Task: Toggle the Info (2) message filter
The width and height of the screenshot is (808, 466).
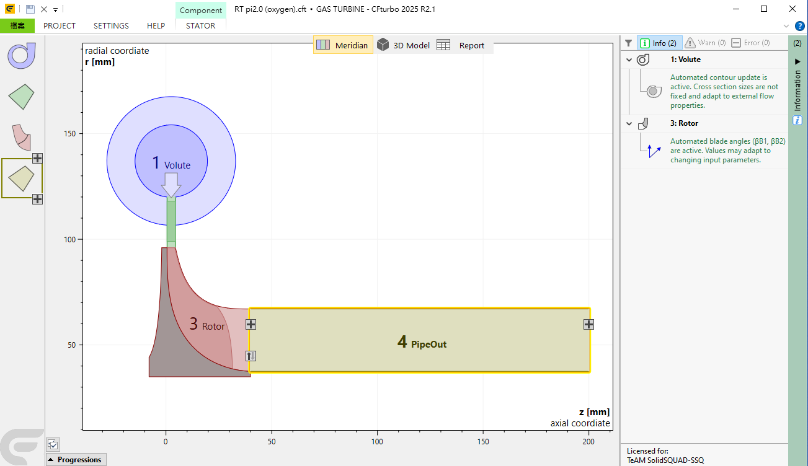Action: tap(659, 43)
